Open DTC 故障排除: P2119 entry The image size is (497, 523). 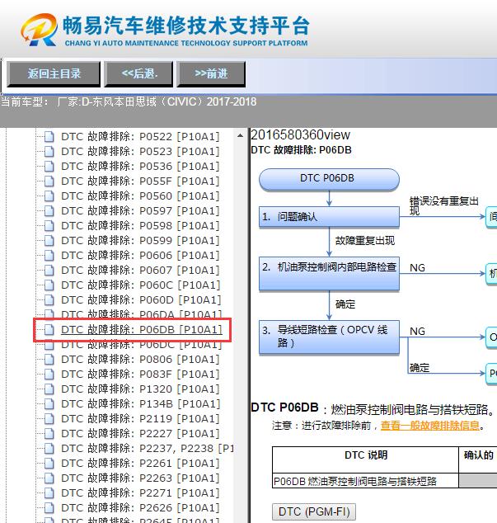140,418
